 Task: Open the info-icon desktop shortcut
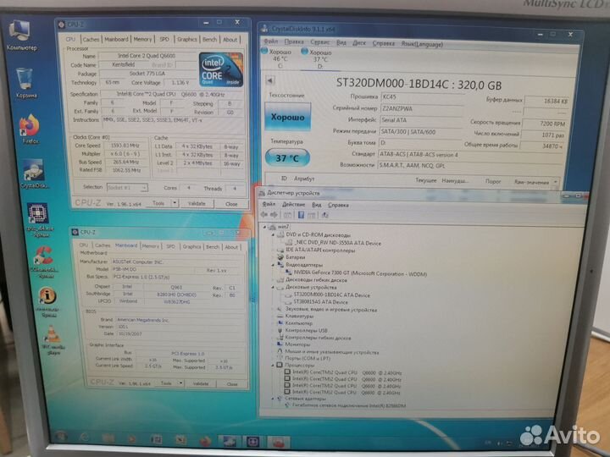(x=47, y=302)
